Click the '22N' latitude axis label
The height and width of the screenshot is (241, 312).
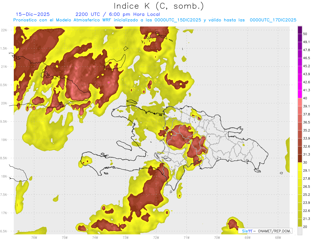(4, 30)
